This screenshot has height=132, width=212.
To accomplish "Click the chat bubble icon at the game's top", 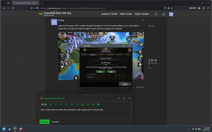I will [106, 33].
